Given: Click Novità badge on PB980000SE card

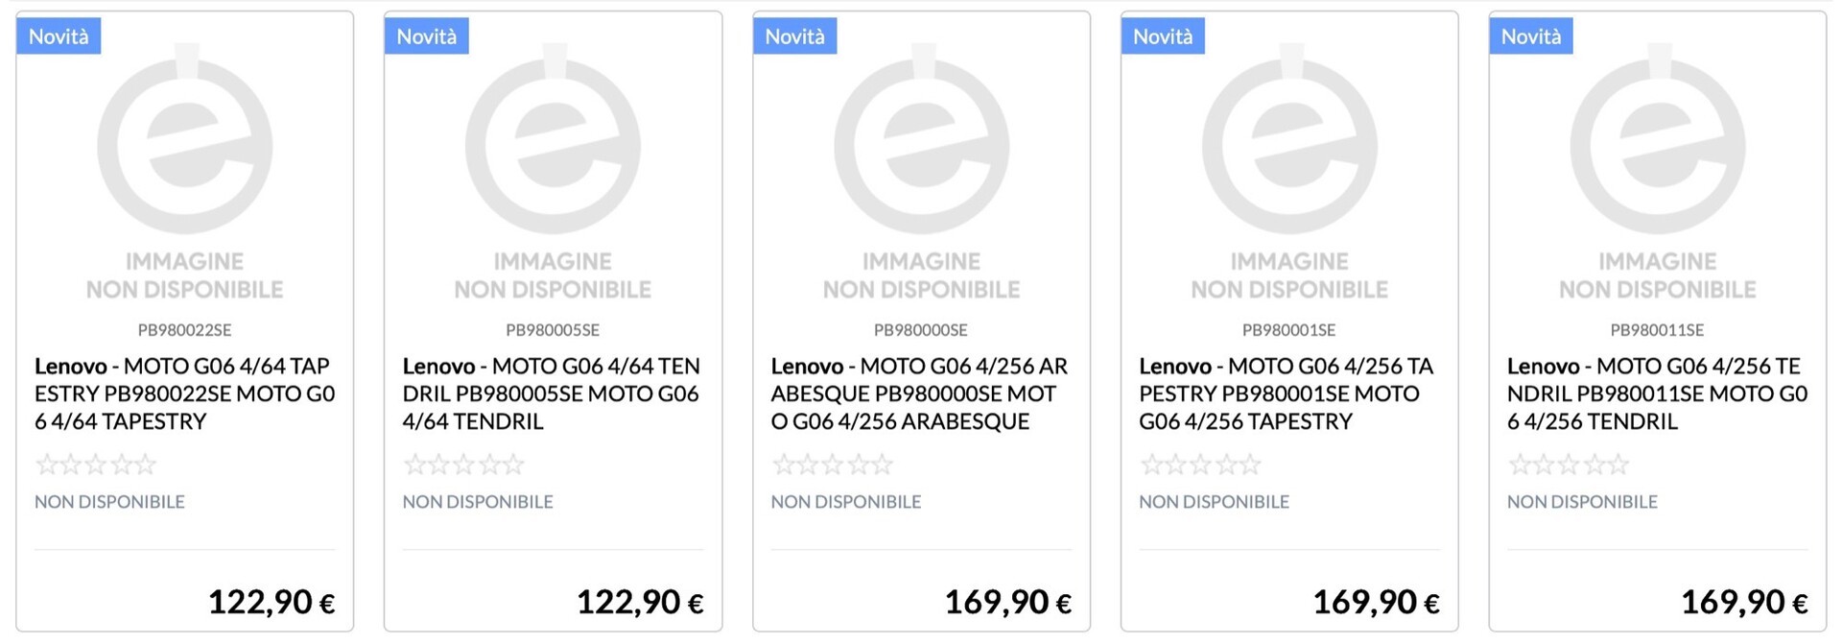Looking at the screenshot, I should [795, 36].
